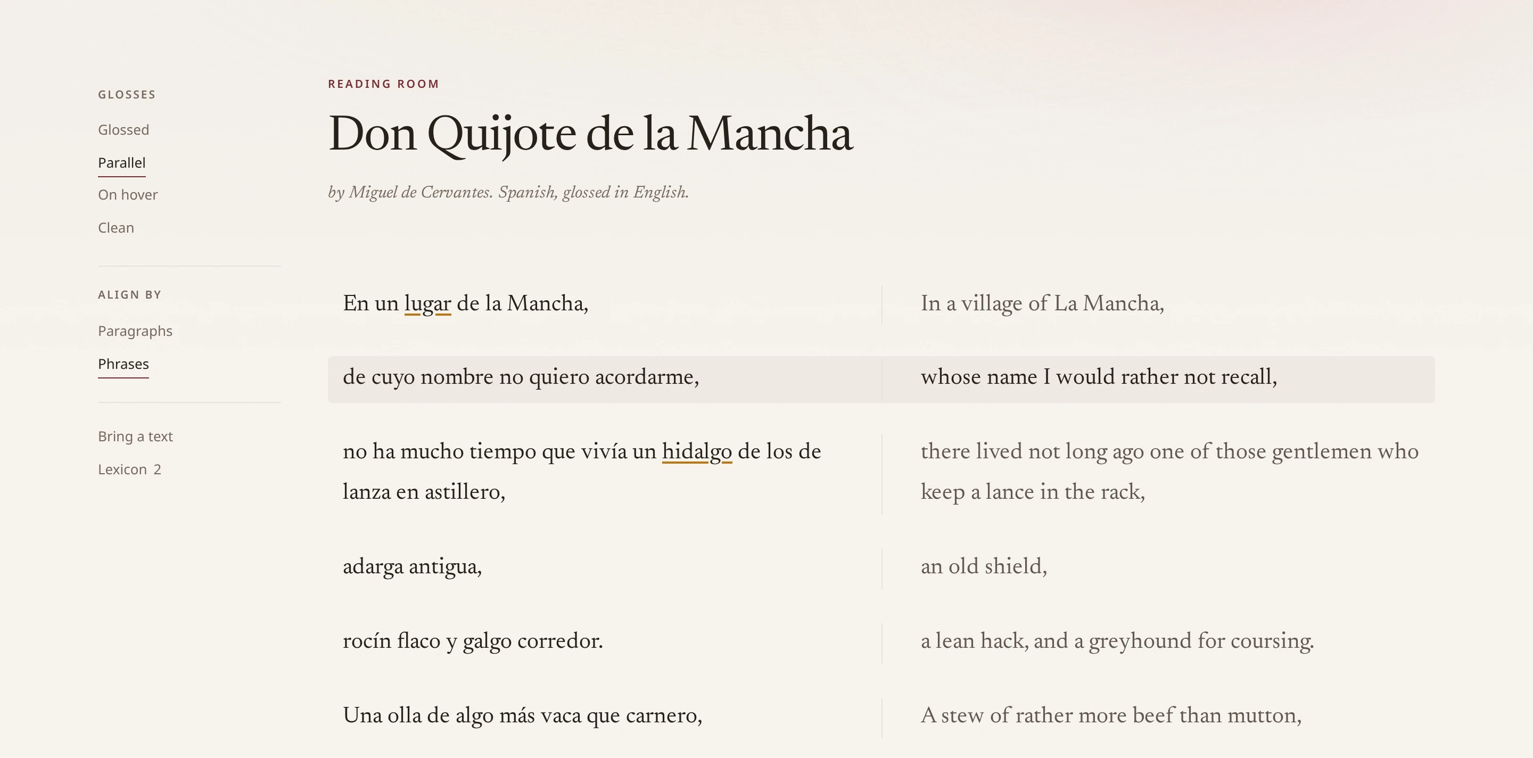Image resolution: width=1533 pixels, height=758 pixels.
Task: Select the Clean glosses mode
Action: pos(116,228)
